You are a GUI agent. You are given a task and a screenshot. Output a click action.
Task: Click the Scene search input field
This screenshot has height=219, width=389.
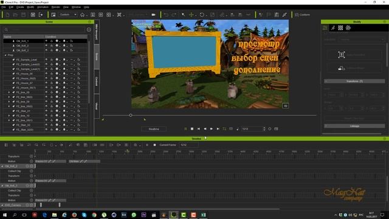click(44, 30)
